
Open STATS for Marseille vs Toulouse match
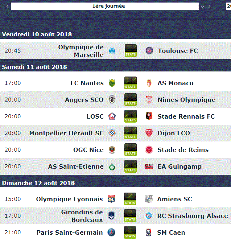pyautogui.click(x=131, y=50)
